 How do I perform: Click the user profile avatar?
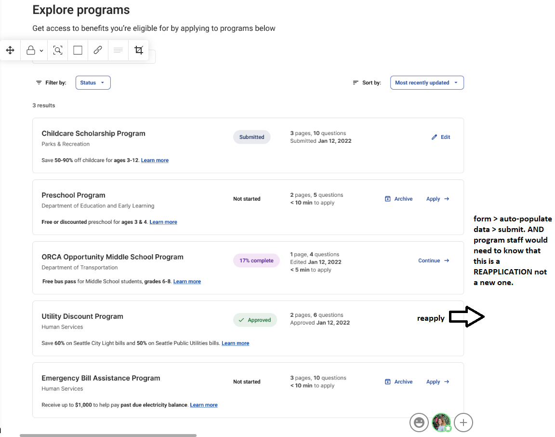click(x=441, y=422)
